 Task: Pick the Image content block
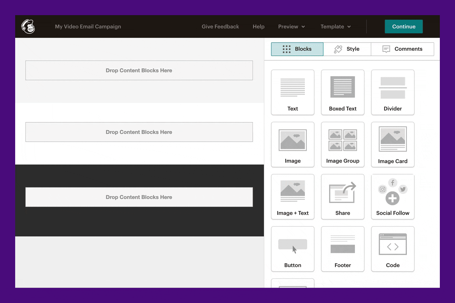[x=293, y=145]
